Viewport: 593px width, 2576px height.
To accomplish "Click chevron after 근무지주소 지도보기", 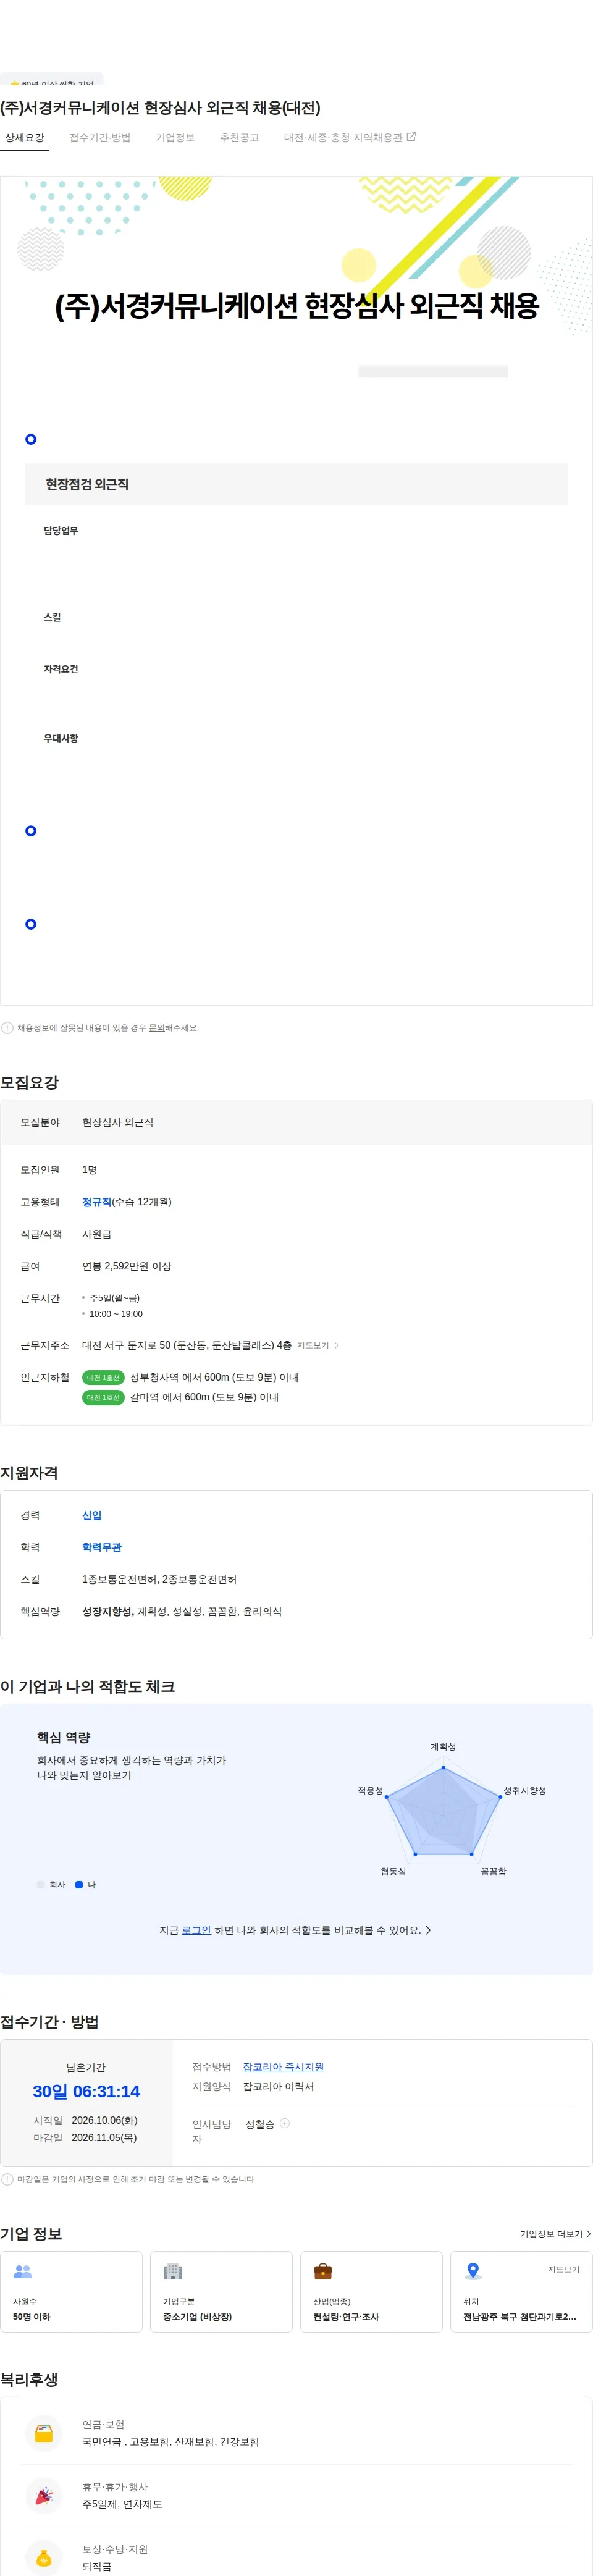I will pyautogui.click(x=336, y=1346).
